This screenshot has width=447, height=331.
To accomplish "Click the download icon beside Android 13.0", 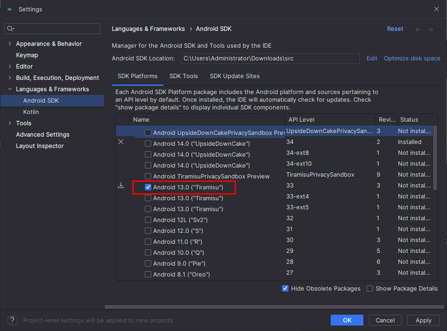I will (x=121, y=185).
